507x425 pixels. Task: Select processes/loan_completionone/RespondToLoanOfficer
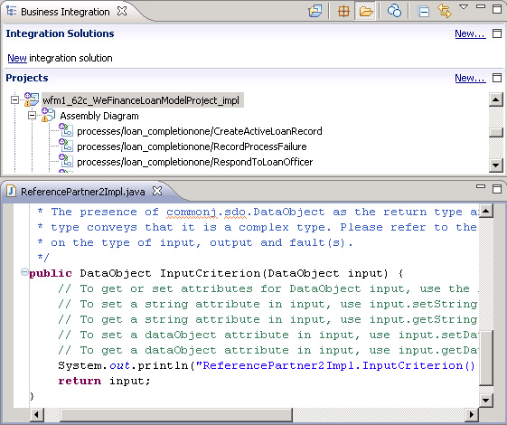[195, 162]
